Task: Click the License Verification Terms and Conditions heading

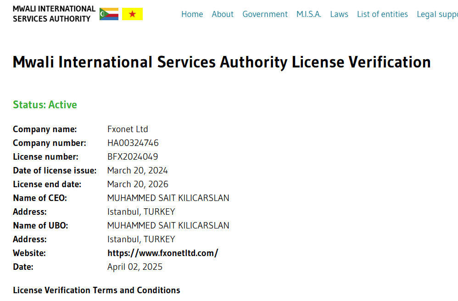Action: [x=96, y=290]
